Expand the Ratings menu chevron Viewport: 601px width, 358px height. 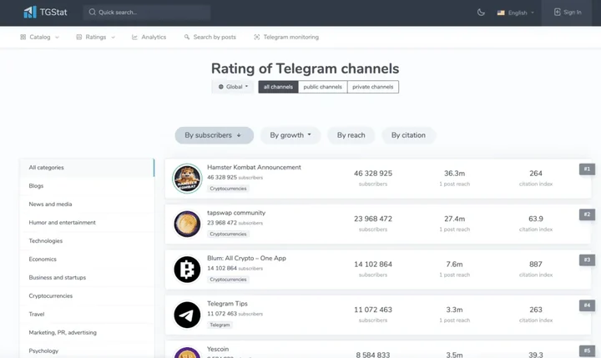click(x=113, y=38)
